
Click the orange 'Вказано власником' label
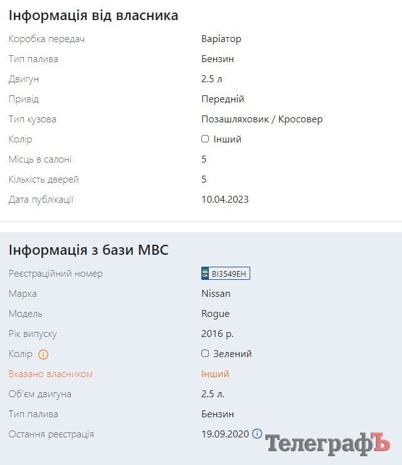(x=51, y=374)
